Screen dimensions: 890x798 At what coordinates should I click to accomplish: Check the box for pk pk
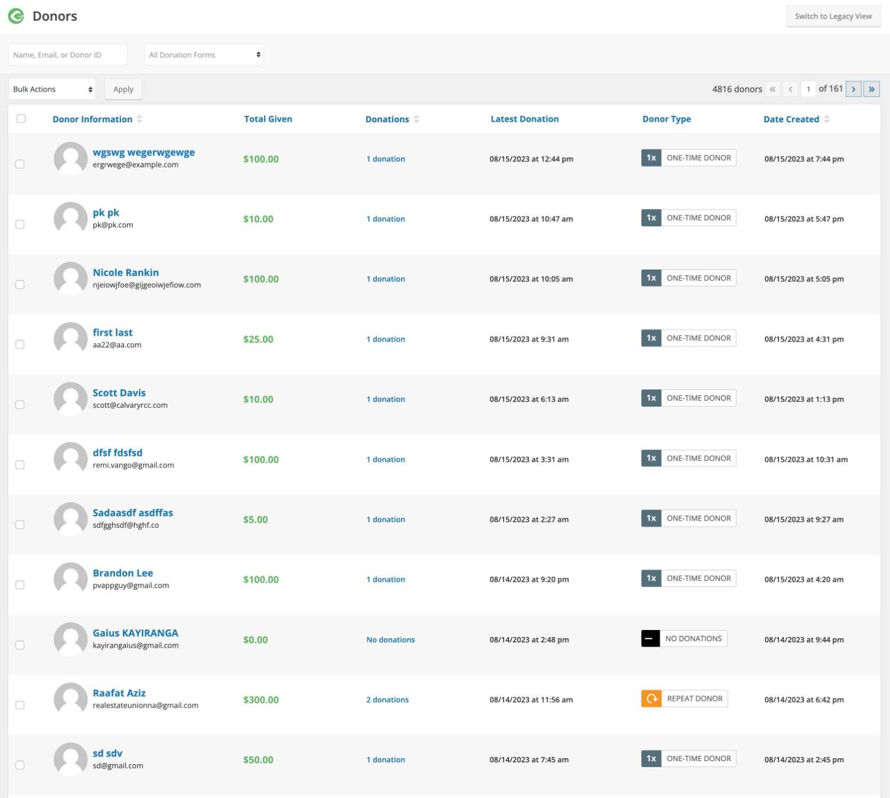[20, 224]
